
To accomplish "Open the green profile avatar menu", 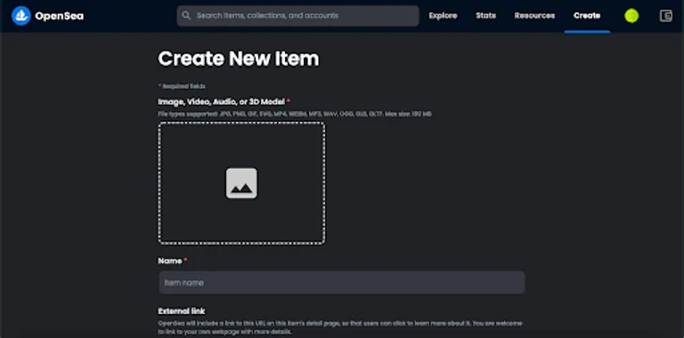I will tap(631, 16).
